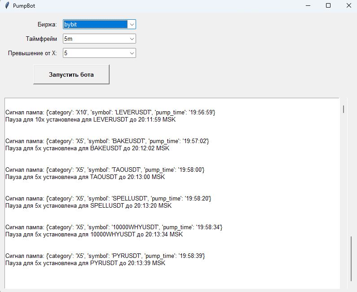Click the Биржа label
Viewport: 357px width, 292px height.
pos(47,24)
